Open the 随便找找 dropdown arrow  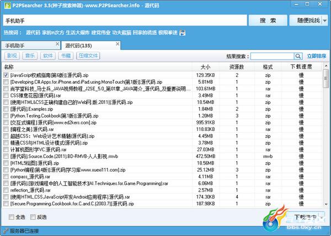pyautogui.click(x=325, y=21)
